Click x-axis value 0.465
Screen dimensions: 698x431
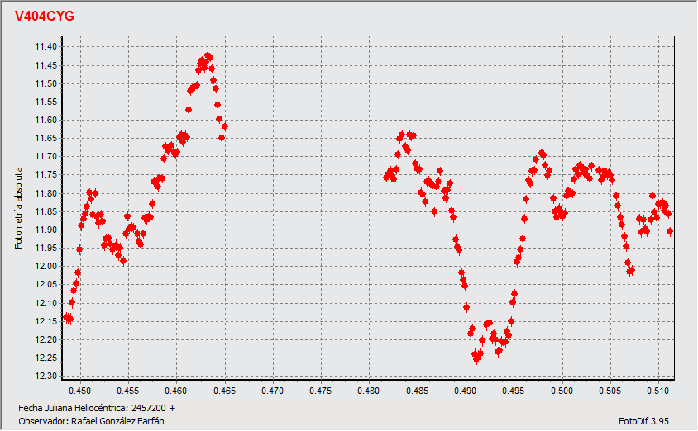click(x=225, y=391)
